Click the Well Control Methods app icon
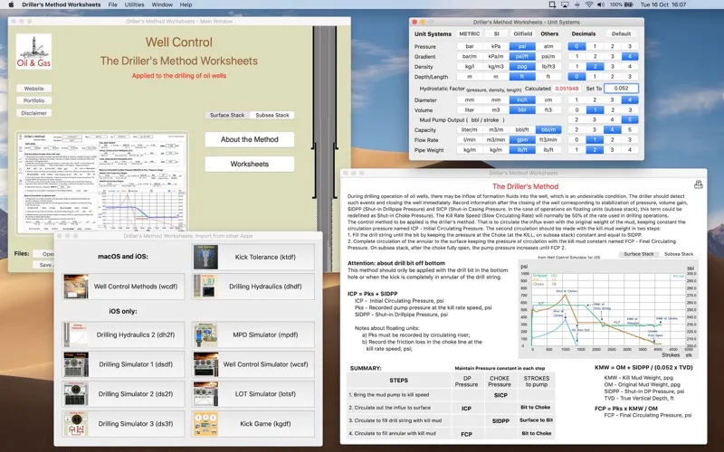 coord(76,287)
